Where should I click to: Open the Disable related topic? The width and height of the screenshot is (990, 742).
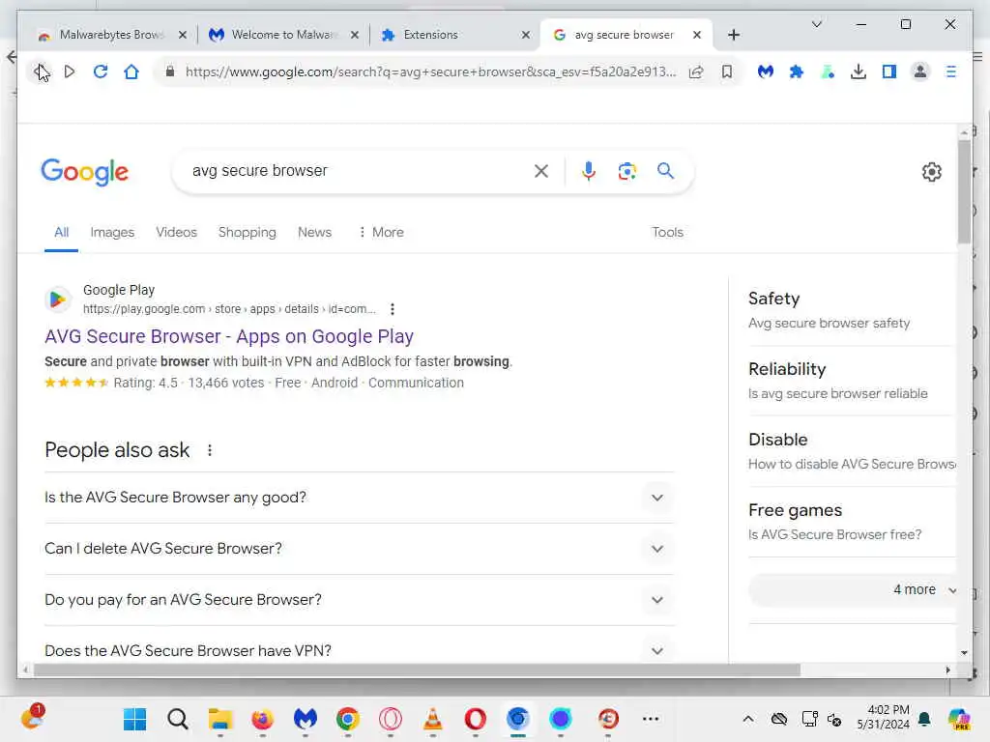tap(851, 452)
